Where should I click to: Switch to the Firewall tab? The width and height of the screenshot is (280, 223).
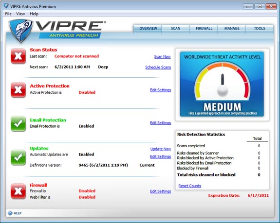[204, 29]
